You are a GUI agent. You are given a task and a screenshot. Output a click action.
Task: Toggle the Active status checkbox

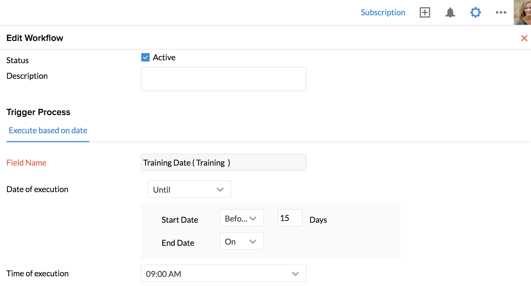[x=145, y=57]
